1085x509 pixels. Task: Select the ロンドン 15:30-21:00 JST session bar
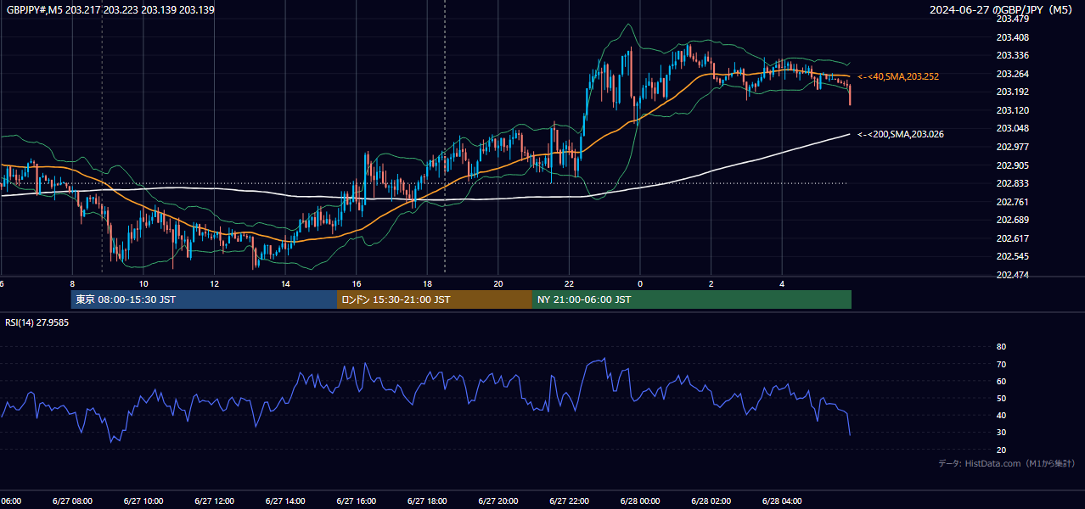[435, 299]
